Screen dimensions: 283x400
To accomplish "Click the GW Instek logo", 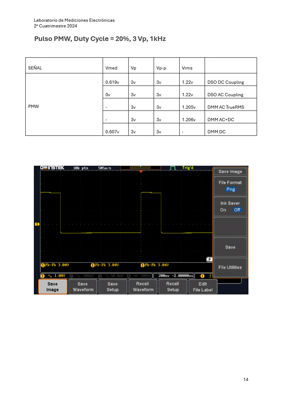I will [52, 168].
